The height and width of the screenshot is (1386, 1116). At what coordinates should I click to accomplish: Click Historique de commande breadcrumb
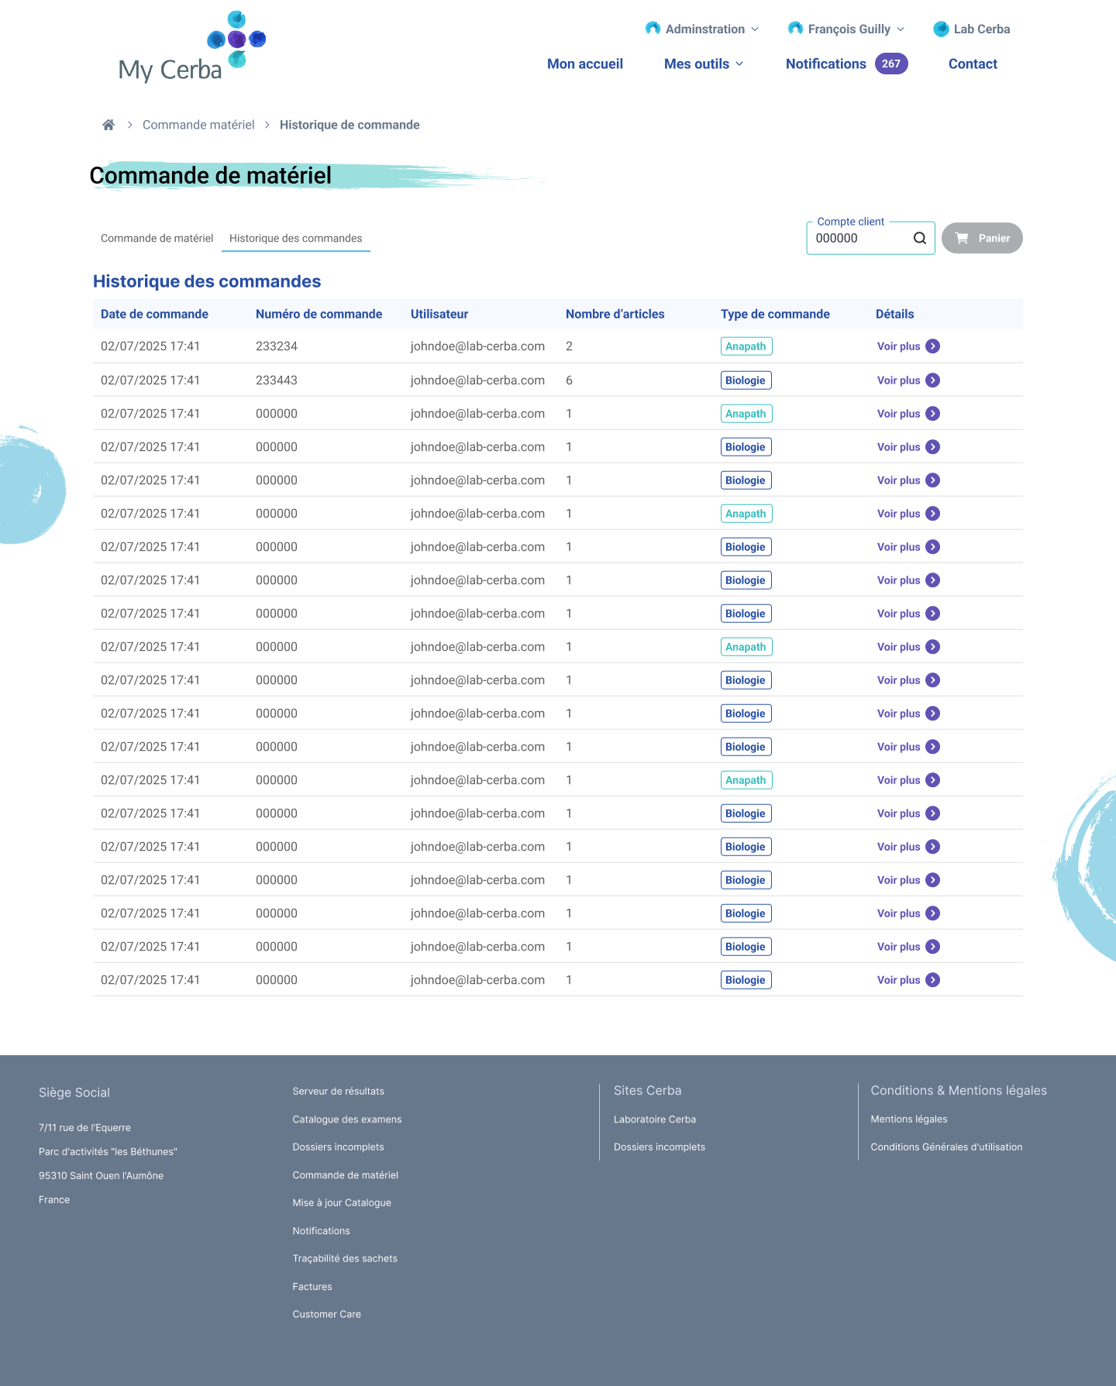[350, 125]
